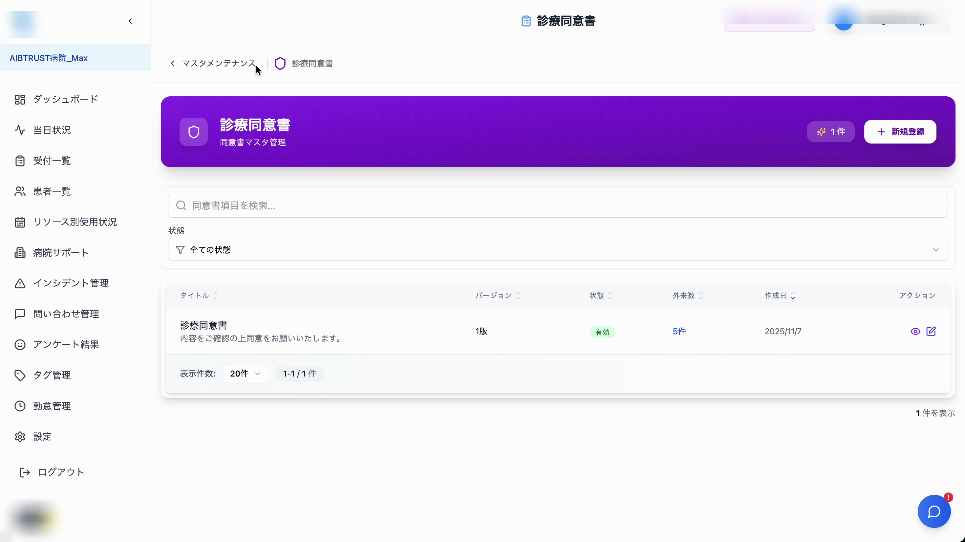Open タグ管理 via the tag icon
Viewport: 965px width, 542px height.
(x=20, y=375)
